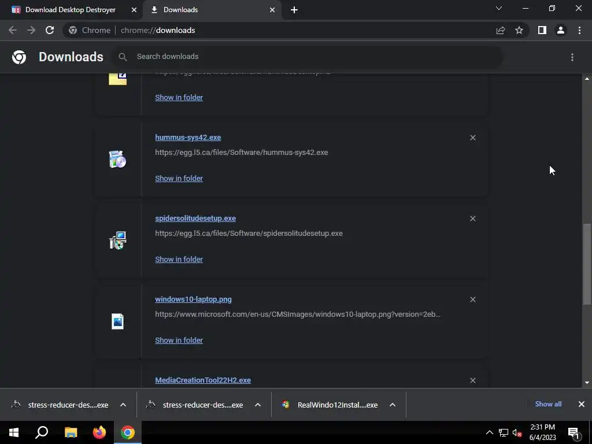This screenshot has height=444, width=592.
Task: Open the side panel button
Action: coord(542,30)
